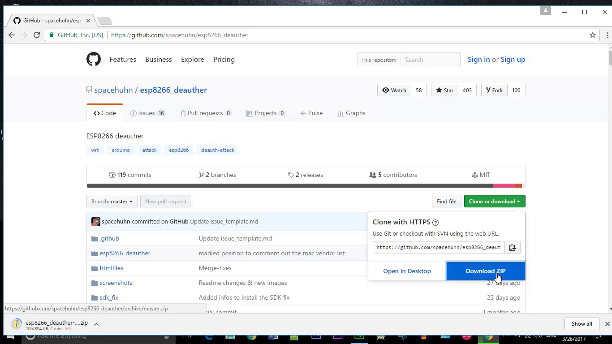The width and height of the screenshot is (612, 344).
Task: Open the watchers count 58
Action: click(x=419, y=90)
